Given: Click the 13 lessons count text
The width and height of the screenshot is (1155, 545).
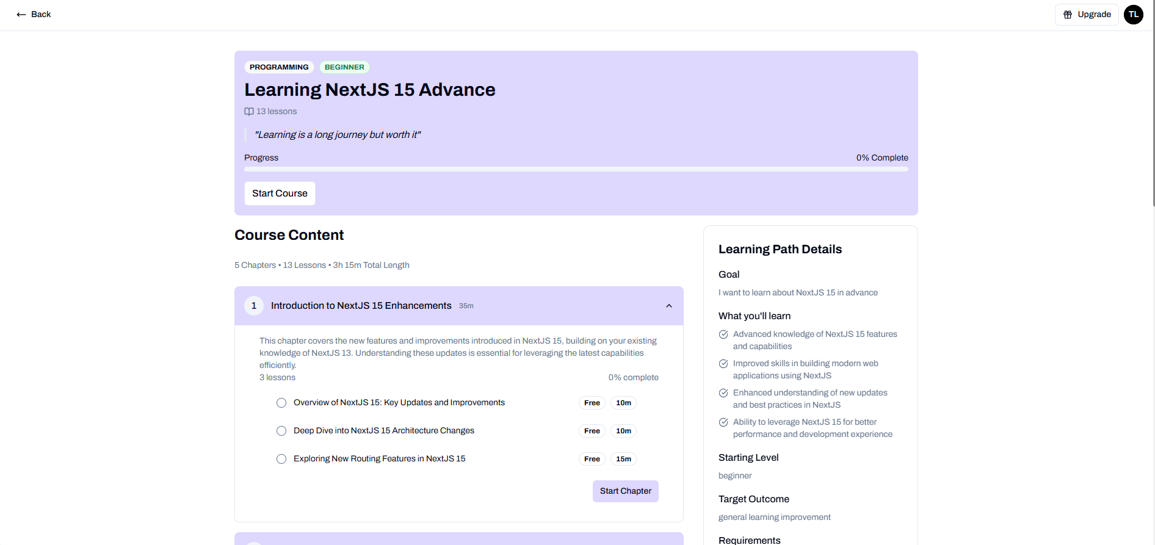Looking at the screenshot, I should (277, 112).
